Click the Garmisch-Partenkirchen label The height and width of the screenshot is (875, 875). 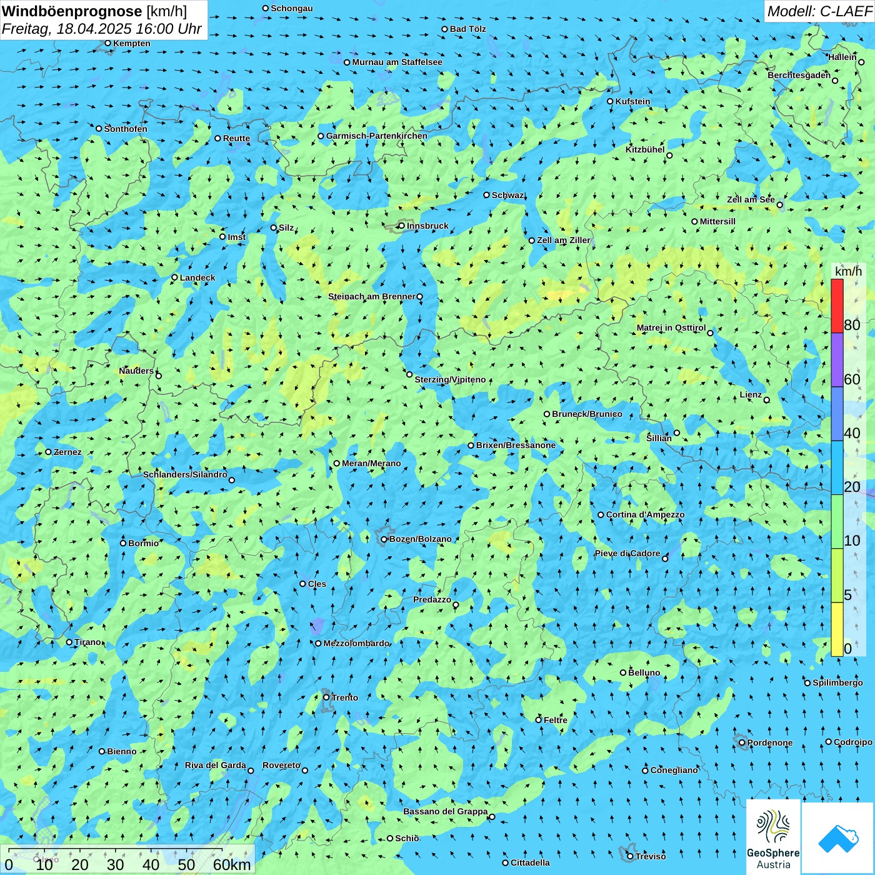pos(377,136)
